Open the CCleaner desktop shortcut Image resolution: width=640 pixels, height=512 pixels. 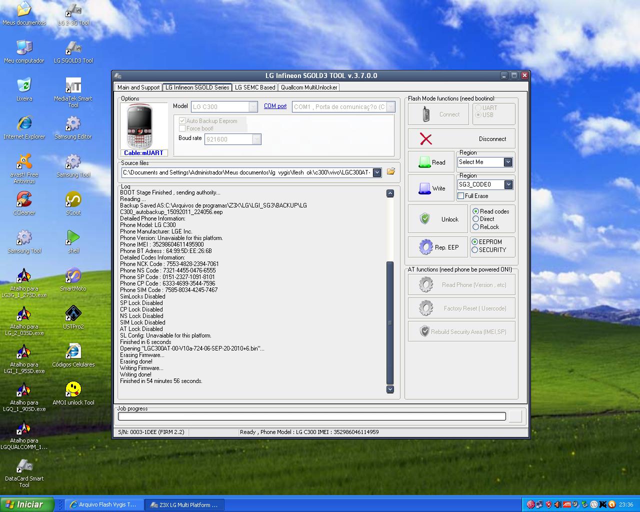pos(24,201)
